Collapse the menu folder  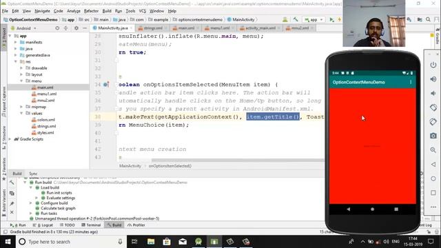[x=21, y=81]
